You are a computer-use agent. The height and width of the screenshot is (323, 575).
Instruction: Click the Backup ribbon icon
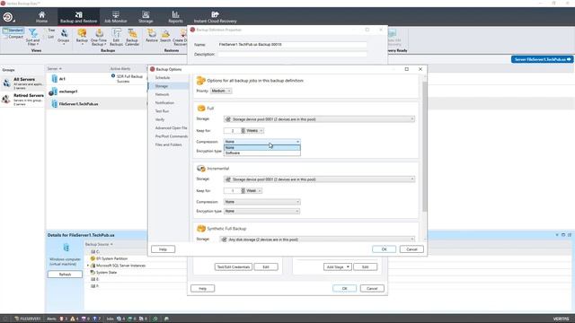[82, 37]
